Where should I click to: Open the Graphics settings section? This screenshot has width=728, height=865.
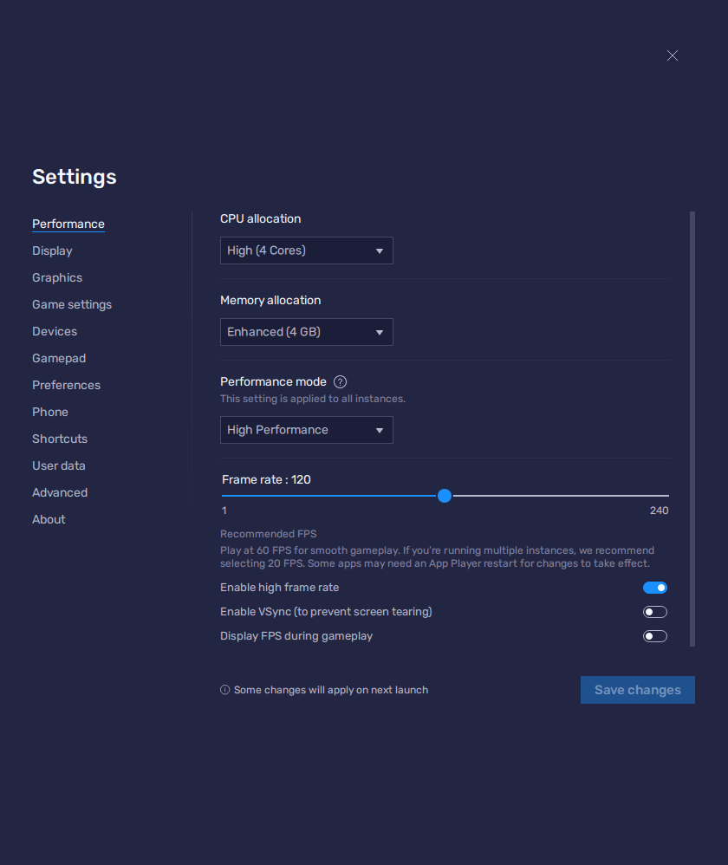56,277
